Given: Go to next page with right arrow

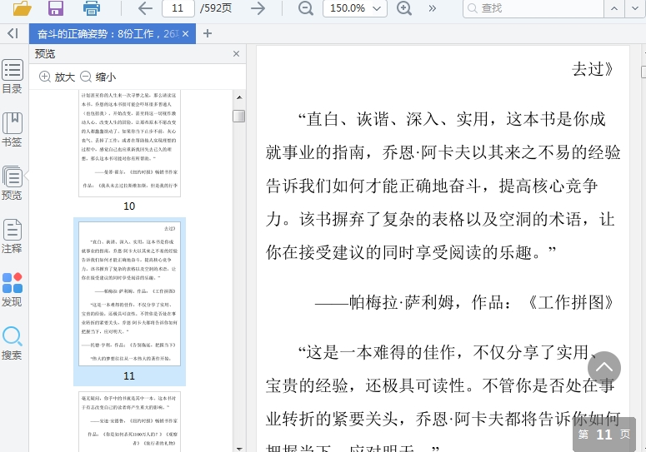Looking at the screenshot, I should 258,8.
